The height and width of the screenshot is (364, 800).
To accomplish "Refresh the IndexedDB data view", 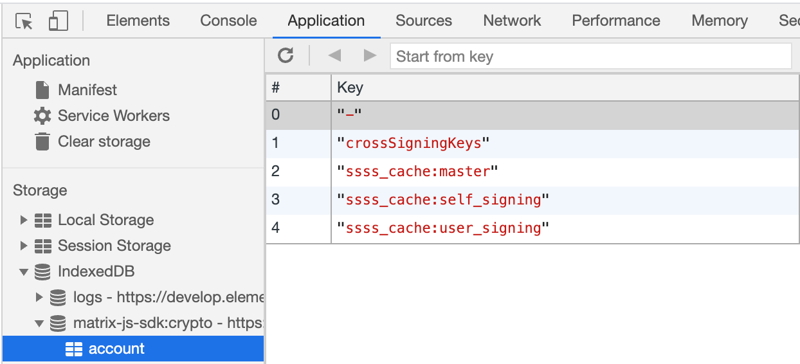I will [x=286, y=56].
